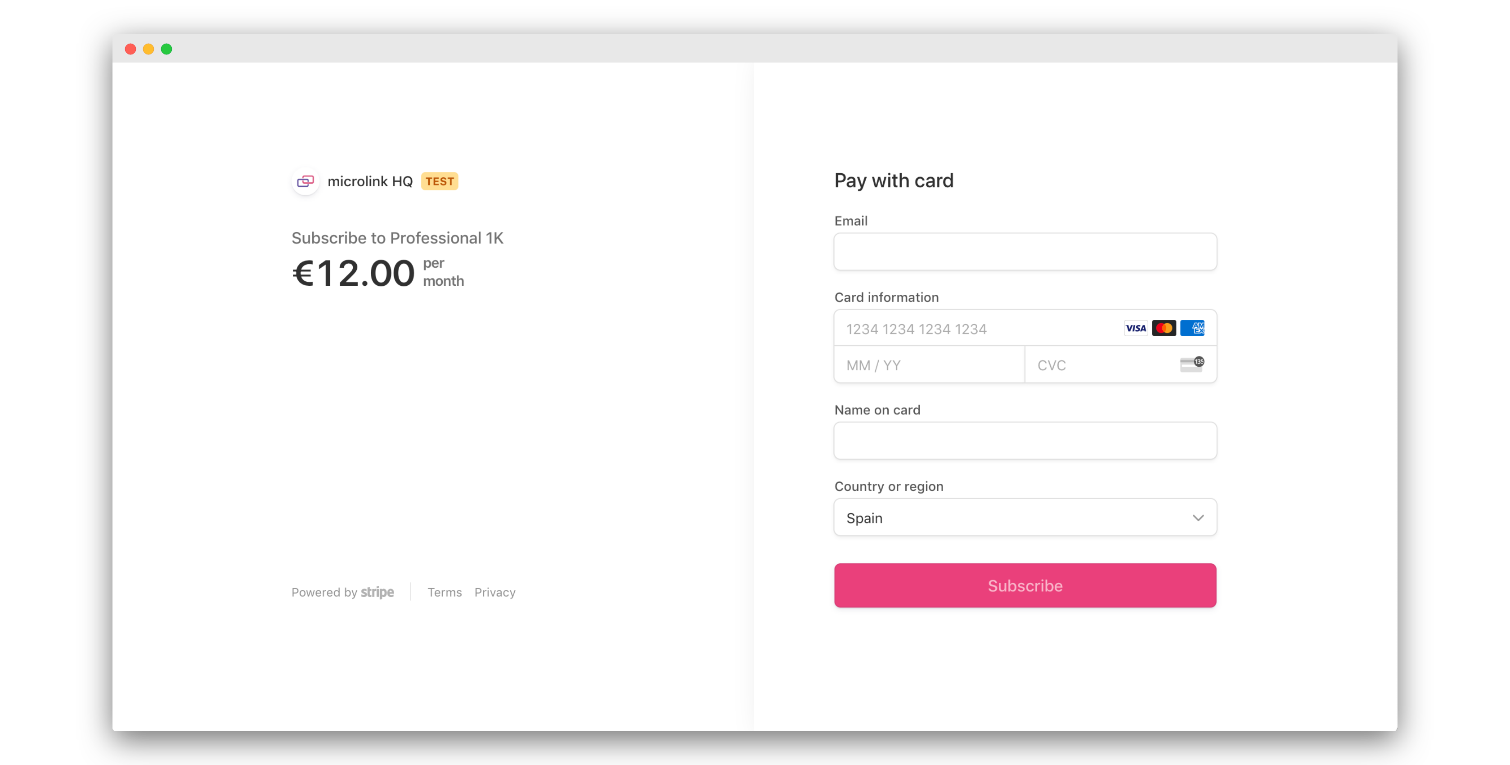Click the green window zoom button

pos(166,49)
